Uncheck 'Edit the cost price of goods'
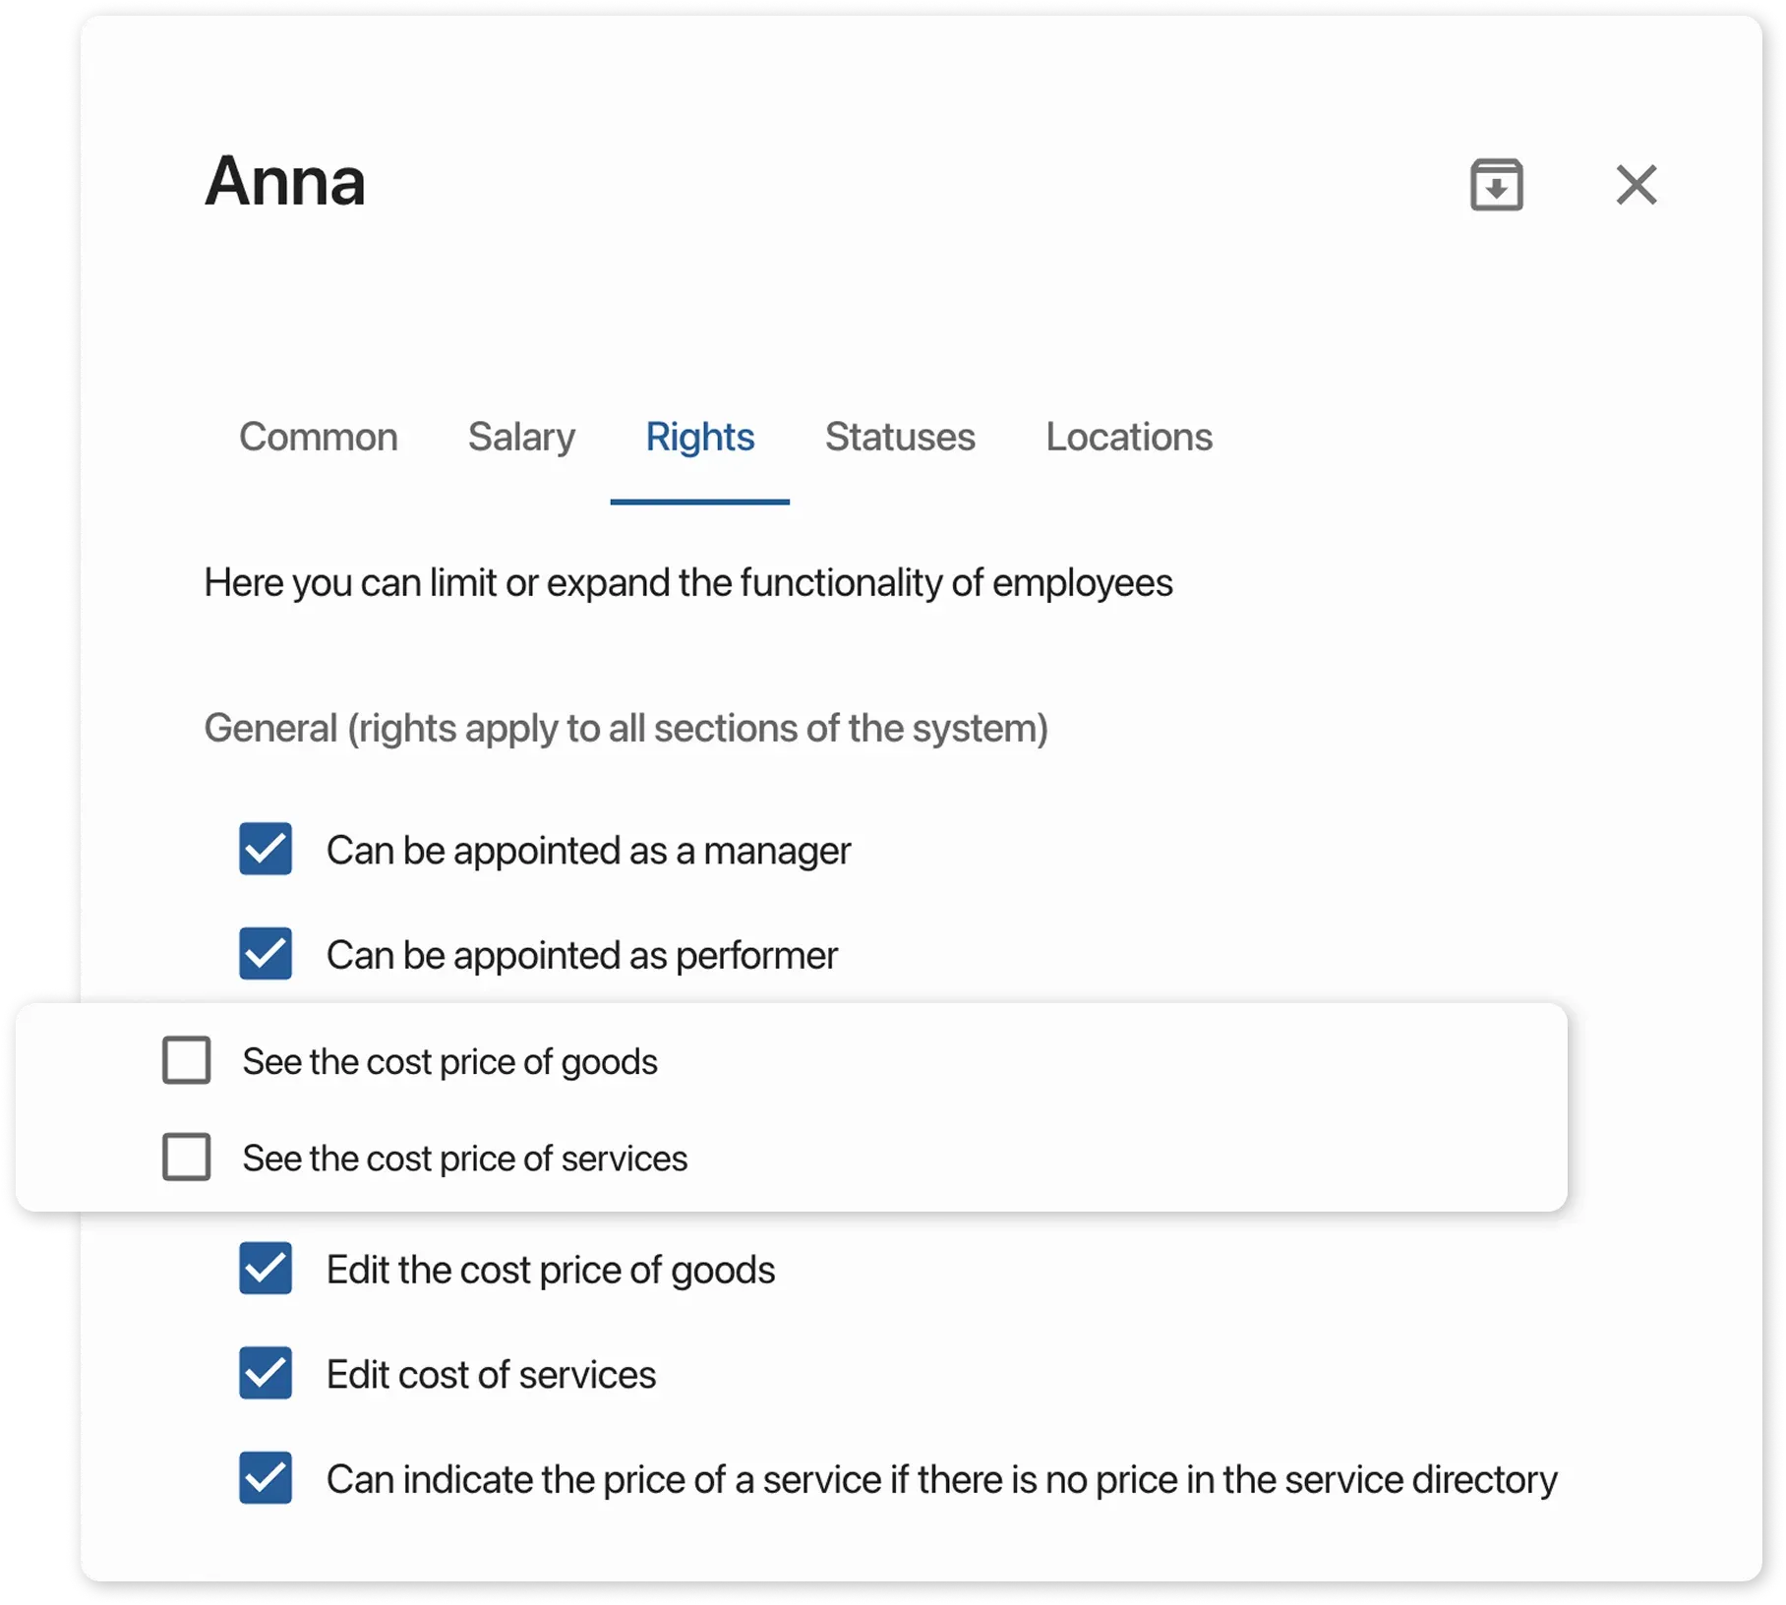 266,1270
